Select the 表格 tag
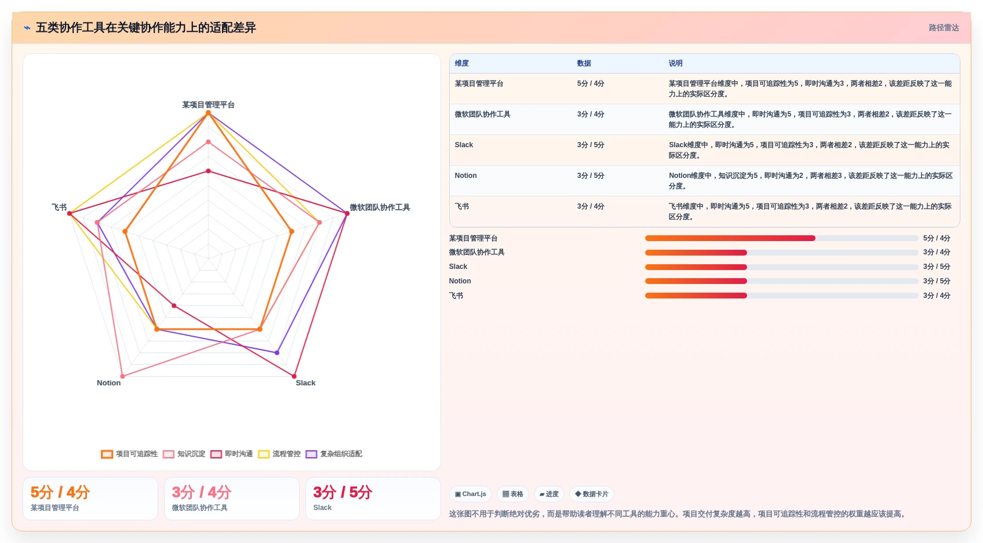 (513, 494)
